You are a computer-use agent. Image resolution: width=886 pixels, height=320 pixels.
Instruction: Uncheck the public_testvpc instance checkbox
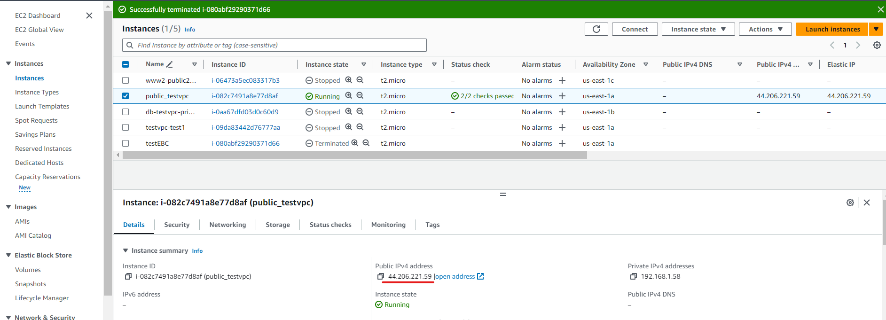point(125,96)
